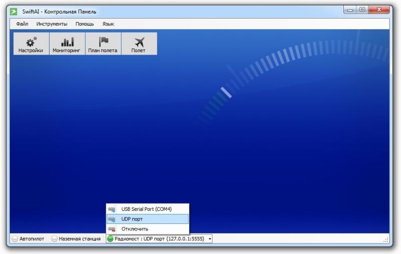Open План полета with the flag icon
The image size is (401, 254).
point(103,44)
